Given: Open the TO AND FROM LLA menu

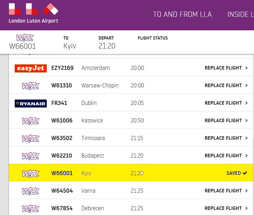Looking at the screenshot, I should [182, 15].
